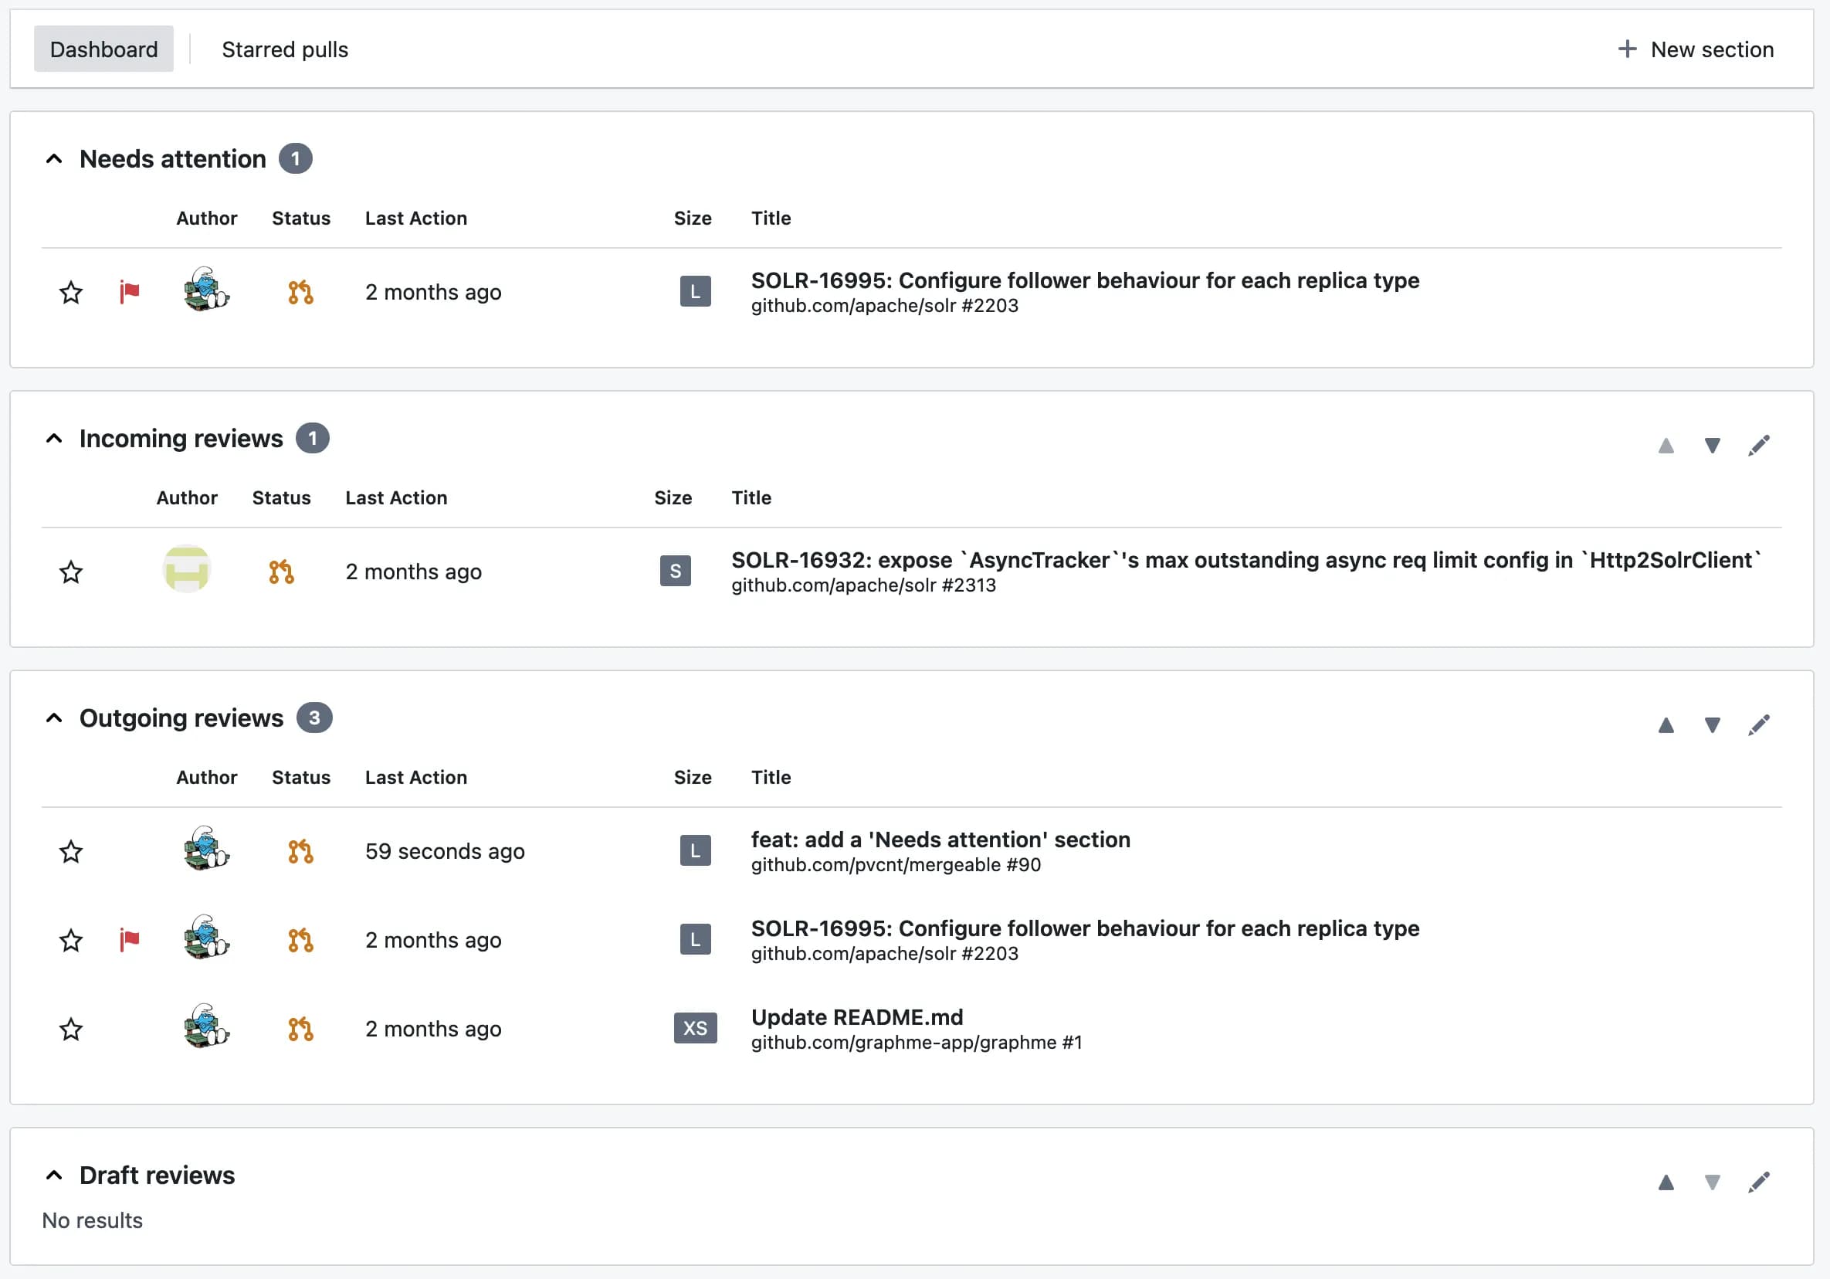Move Incoming reviews section down
Viewport: 1830px width, 1279px height.
(1711, 446)
